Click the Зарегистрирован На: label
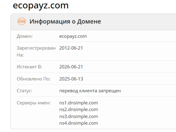Image resolution: width=176 pixels, height=132 pixels. 36,51
